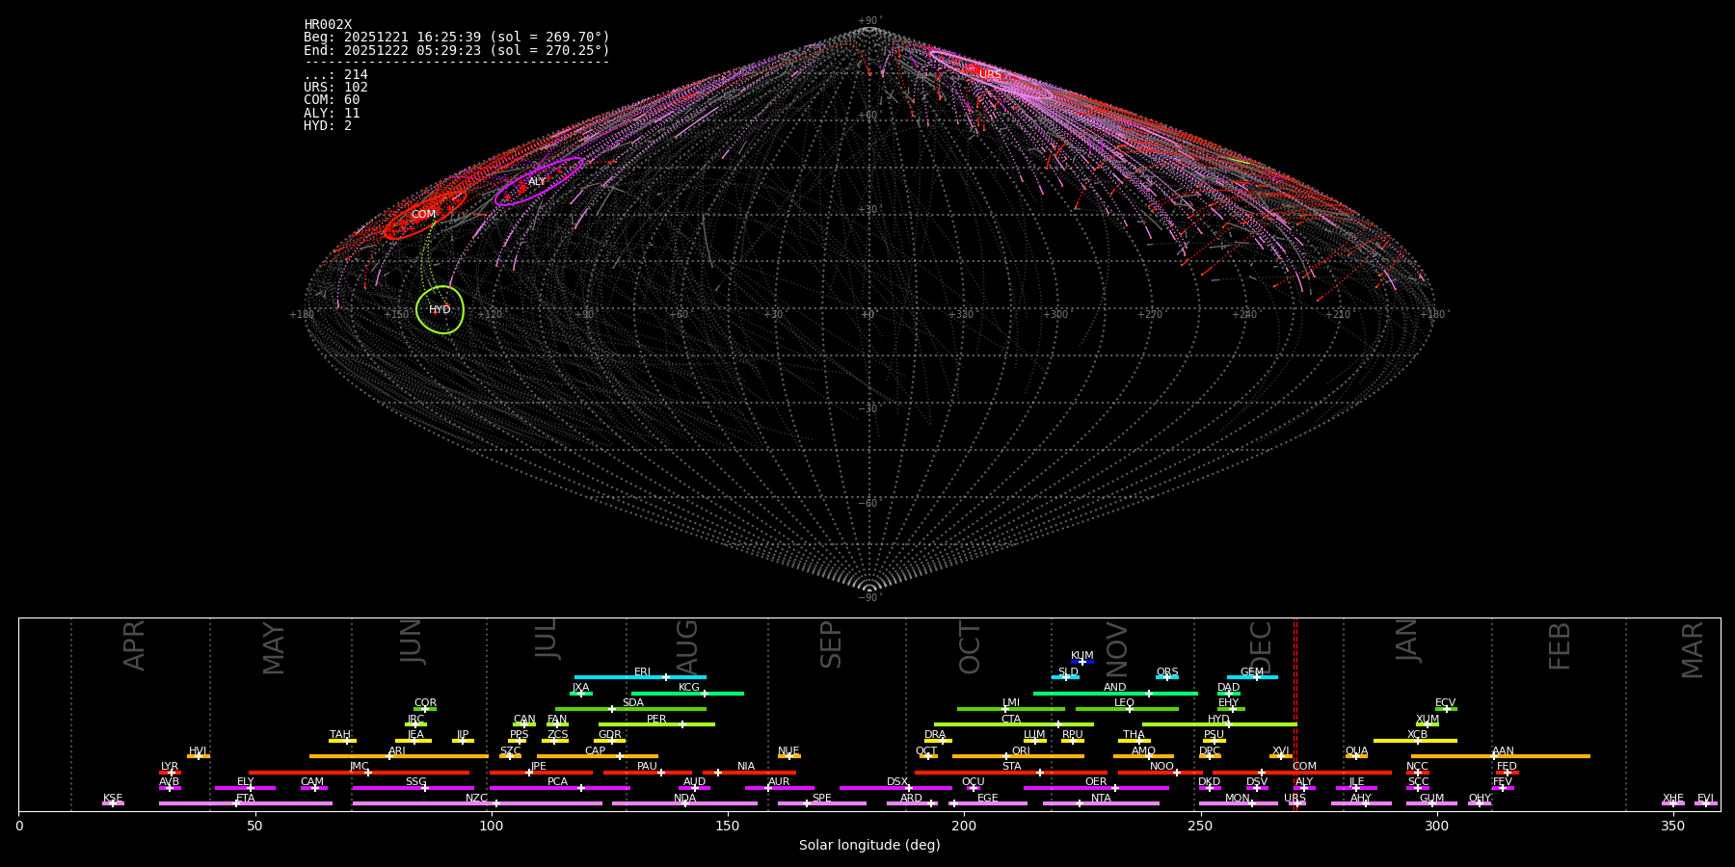This screenshot has width=1735, height=867.
Task: Click the pink NZC shower bar
Action: (x=477, y=803)
